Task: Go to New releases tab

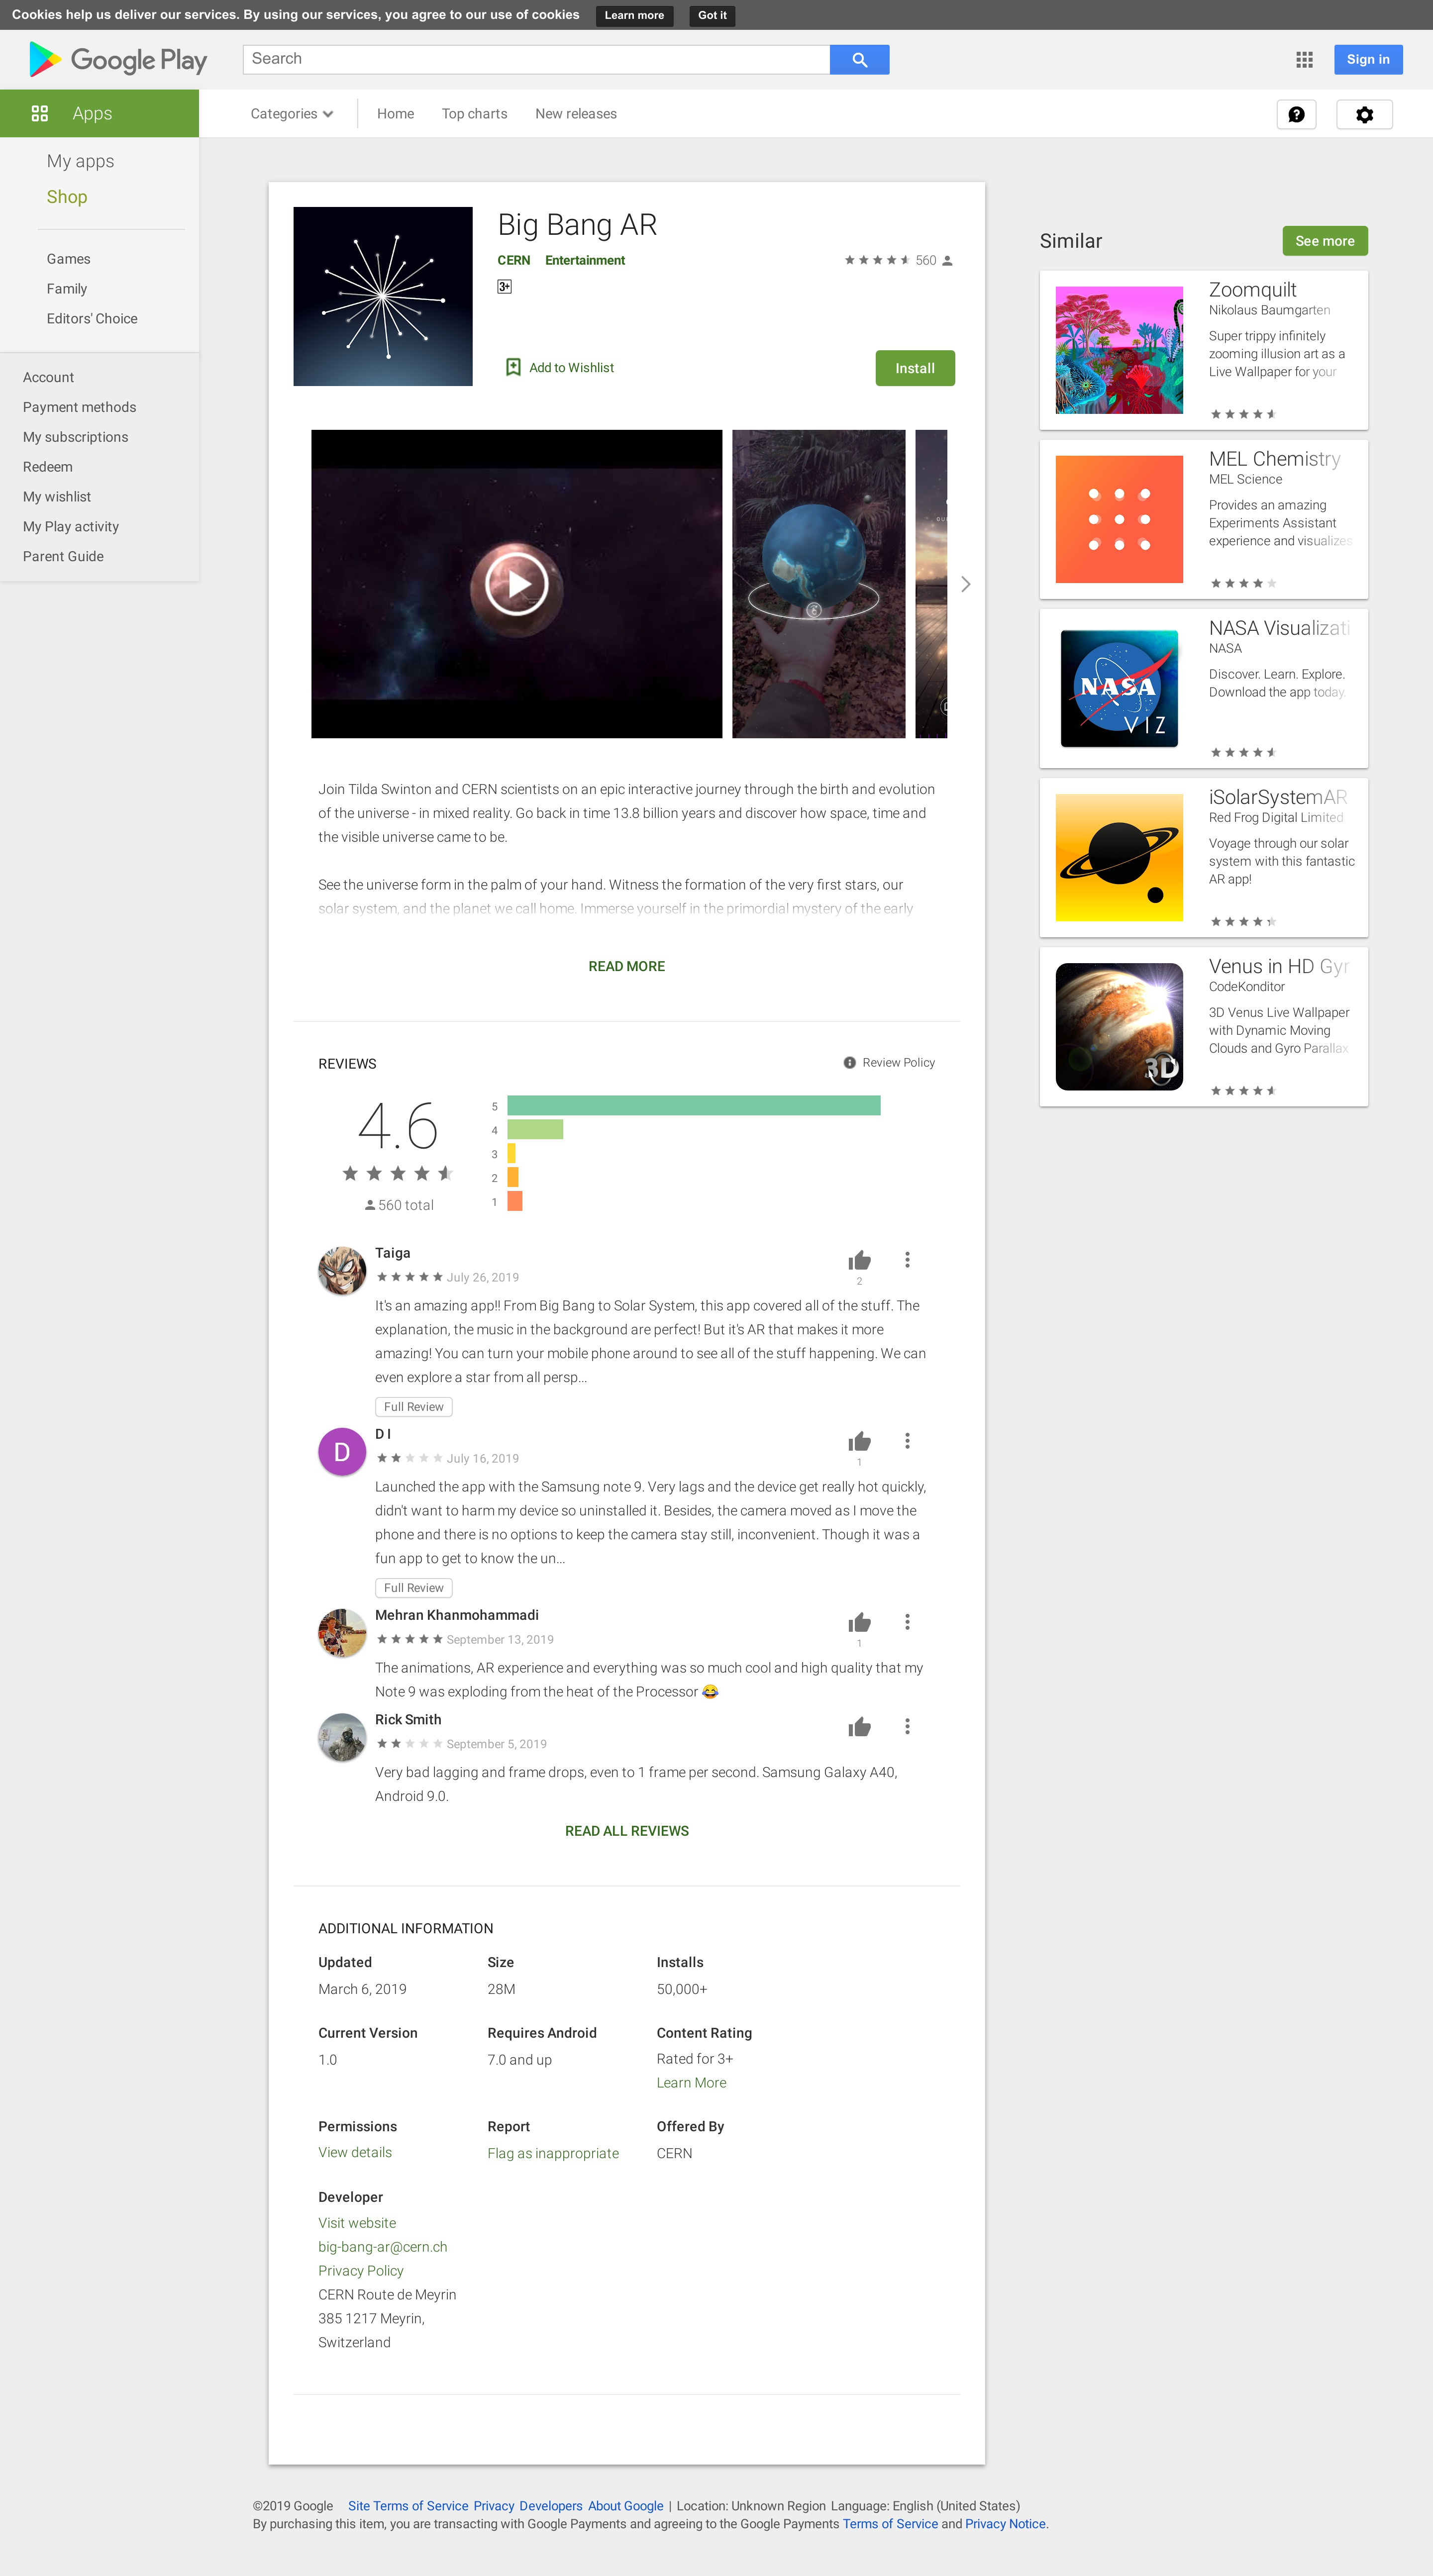Action: (576, 114)
